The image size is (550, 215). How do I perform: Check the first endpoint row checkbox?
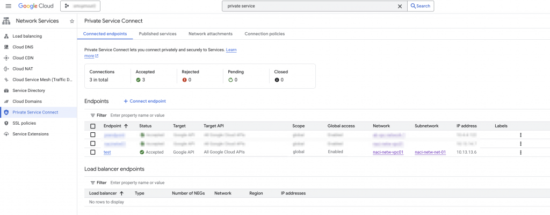93,135
